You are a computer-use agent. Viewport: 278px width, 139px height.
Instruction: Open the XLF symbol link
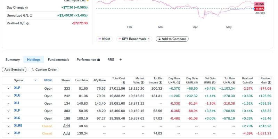point(17,111)
